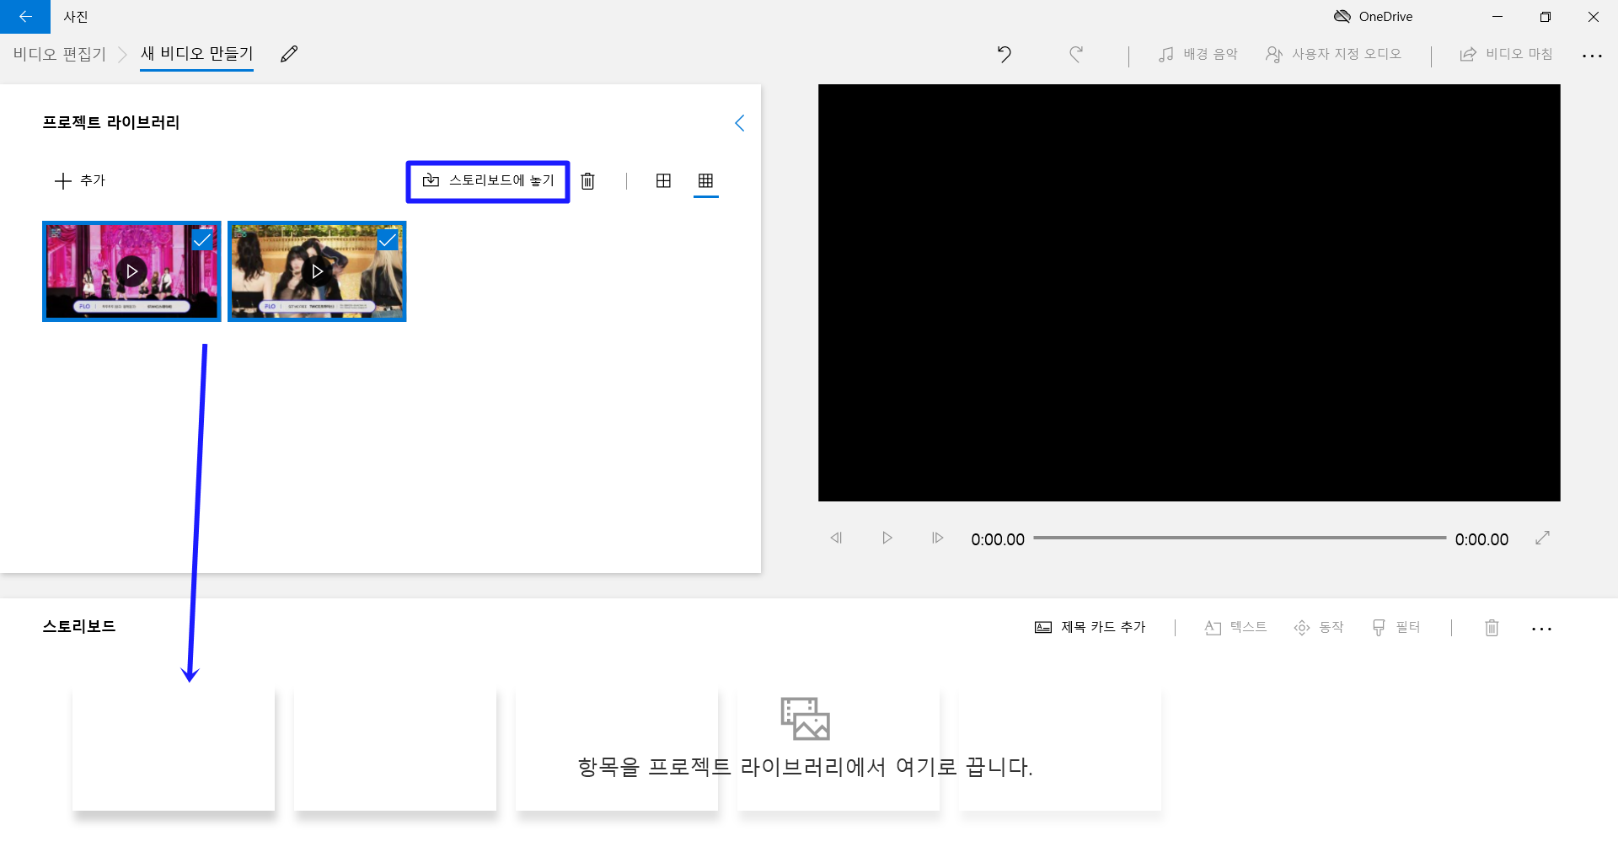
Task: Play the pink stage video thumbnail
Action: (x=131, y=271)
